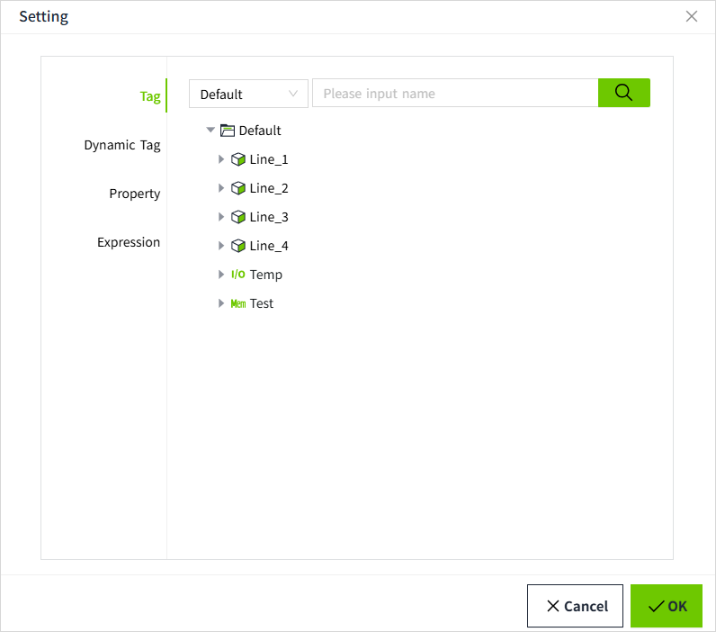
Task: Focus the 'Please input name' search field
Action: tap(454, 94)
